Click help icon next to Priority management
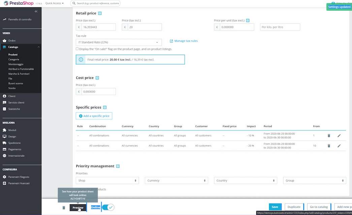352x215 pixels. 118,166
